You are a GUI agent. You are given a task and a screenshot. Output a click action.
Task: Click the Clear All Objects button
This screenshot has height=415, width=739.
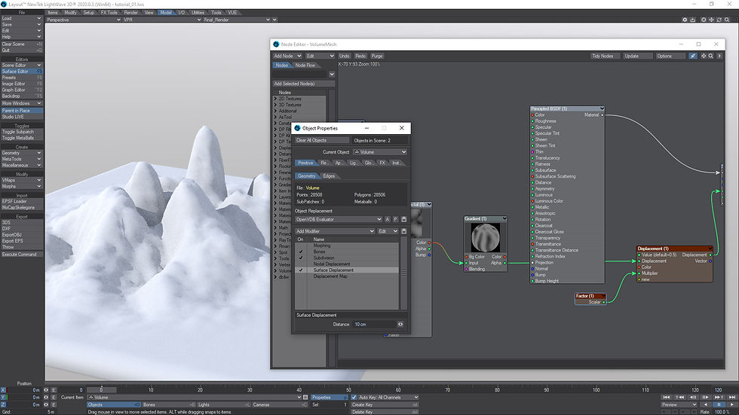point(321,141)
